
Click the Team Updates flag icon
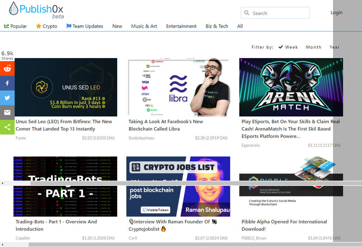click(x=69, y=26)
